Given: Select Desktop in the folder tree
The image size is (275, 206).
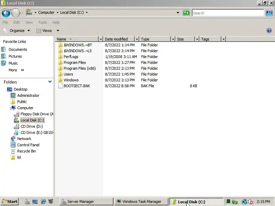Looking at the screenshot, I should (x=21, y=89).
